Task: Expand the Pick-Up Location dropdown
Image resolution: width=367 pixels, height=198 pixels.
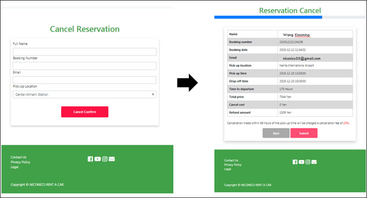Action: [84, 94]
